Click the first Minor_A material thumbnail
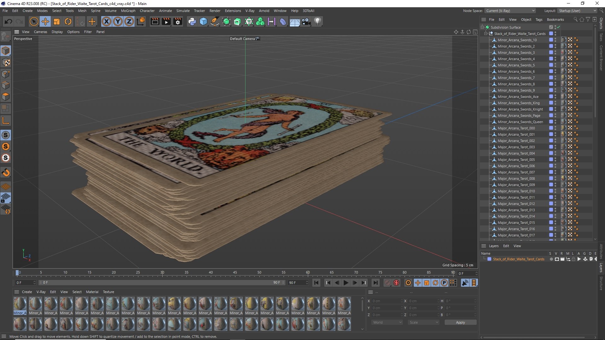The width and height of the screenshot is (605, 340). pyautogui.click(x=20, y=304)
